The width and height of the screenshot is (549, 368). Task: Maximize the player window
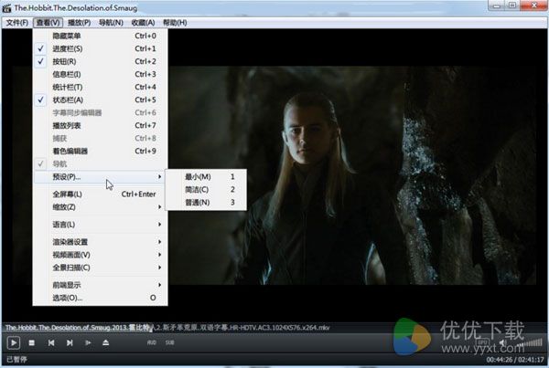511,5
